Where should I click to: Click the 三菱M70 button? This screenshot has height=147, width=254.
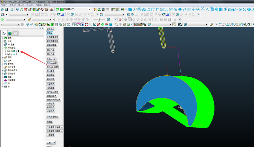click(51, 143)
